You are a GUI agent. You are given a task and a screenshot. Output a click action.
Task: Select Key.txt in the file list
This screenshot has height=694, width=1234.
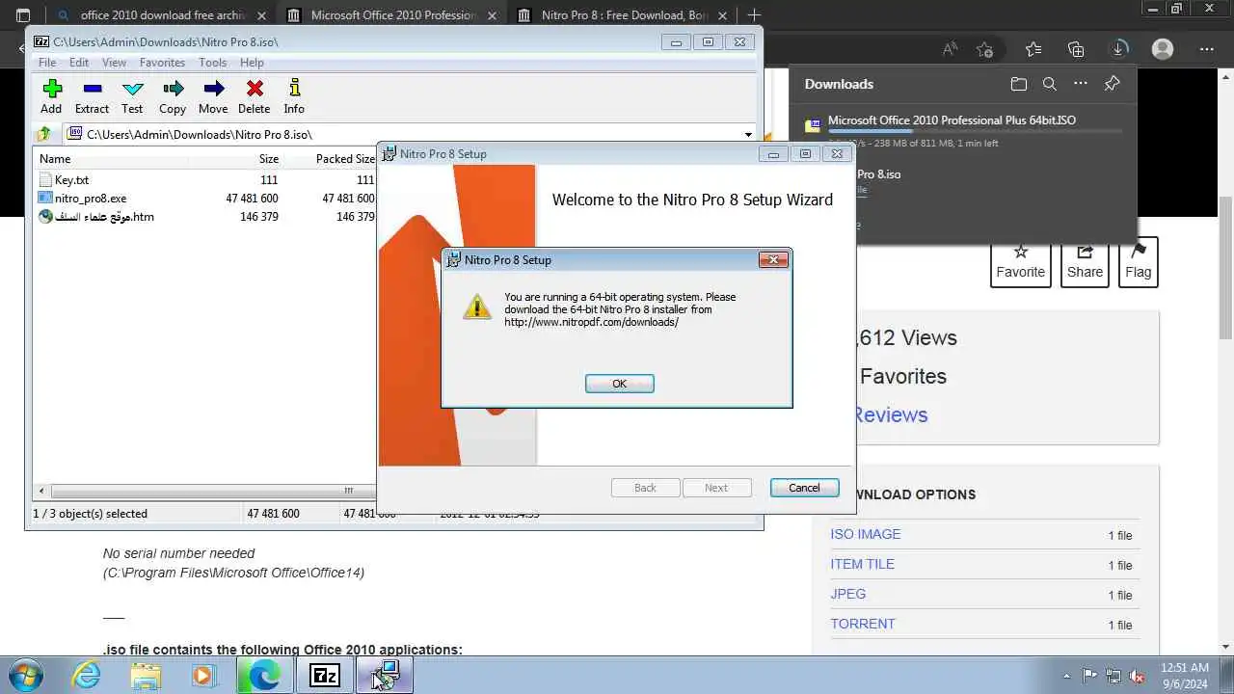click(71, 180)
